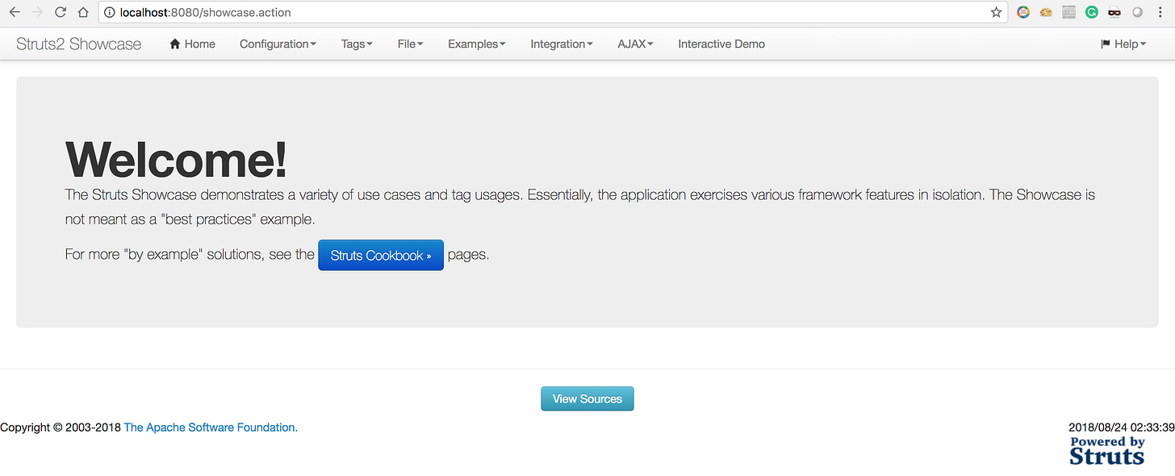Click the Welcome! heading

176,159
